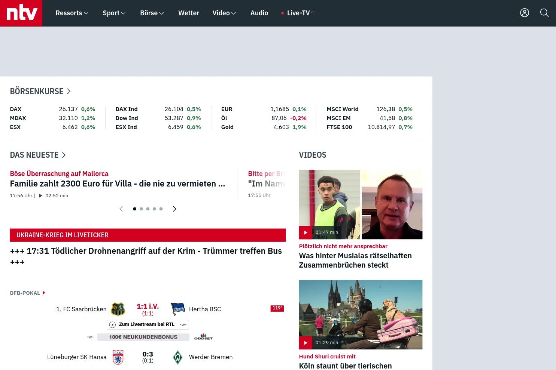Open the Familie zahlt 2300 Euro headline
The width and height of the screenshot is (556, 370).
tap(118, 184)
